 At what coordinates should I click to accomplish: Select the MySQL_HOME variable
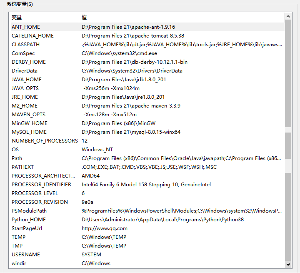(147, 132)
